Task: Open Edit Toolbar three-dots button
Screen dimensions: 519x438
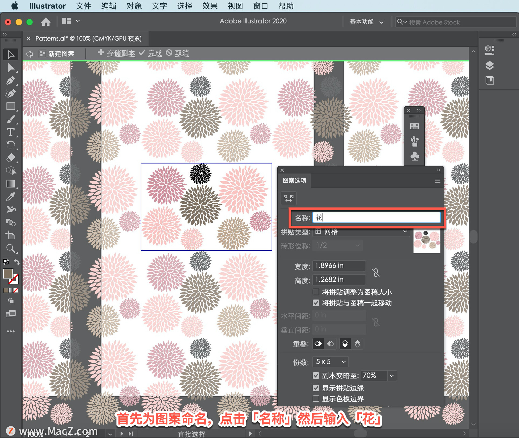Action: (x=11, y=331)
